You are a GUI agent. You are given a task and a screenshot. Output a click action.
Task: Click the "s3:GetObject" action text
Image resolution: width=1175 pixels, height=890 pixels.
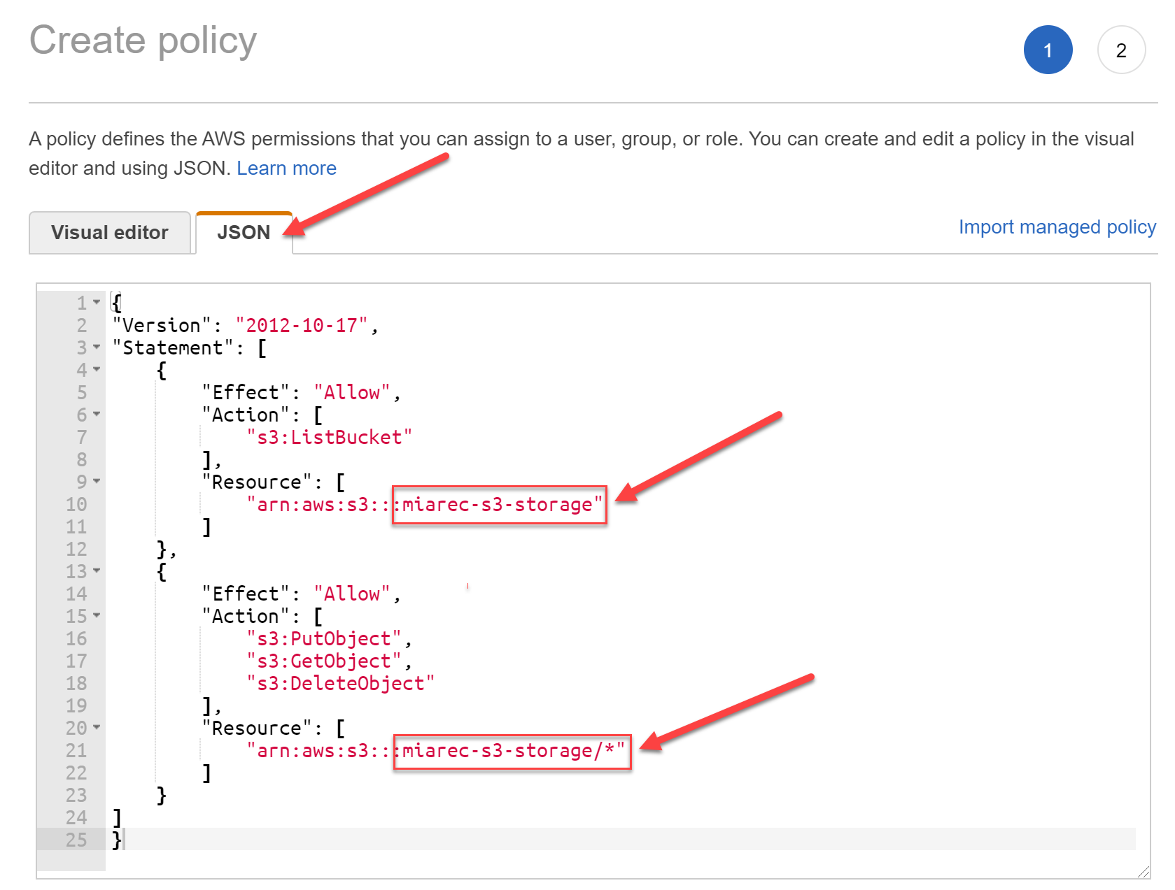point(323,661)
